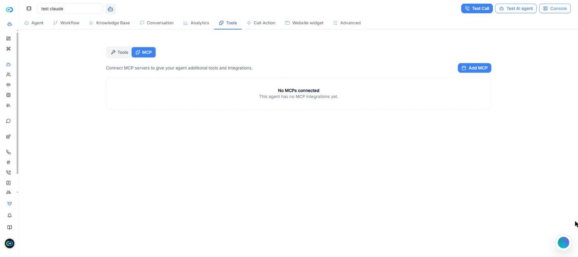Open the floating assistant orb
The width and height of the screenshot is (578, 257).
563,243
